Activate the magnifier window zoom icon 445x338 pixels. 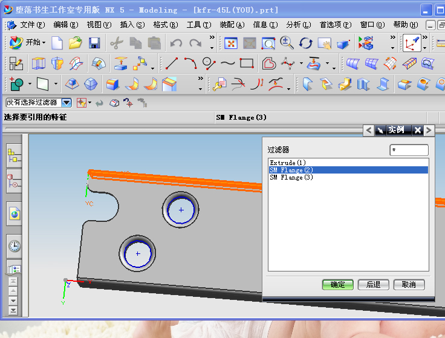pos(268,44)
